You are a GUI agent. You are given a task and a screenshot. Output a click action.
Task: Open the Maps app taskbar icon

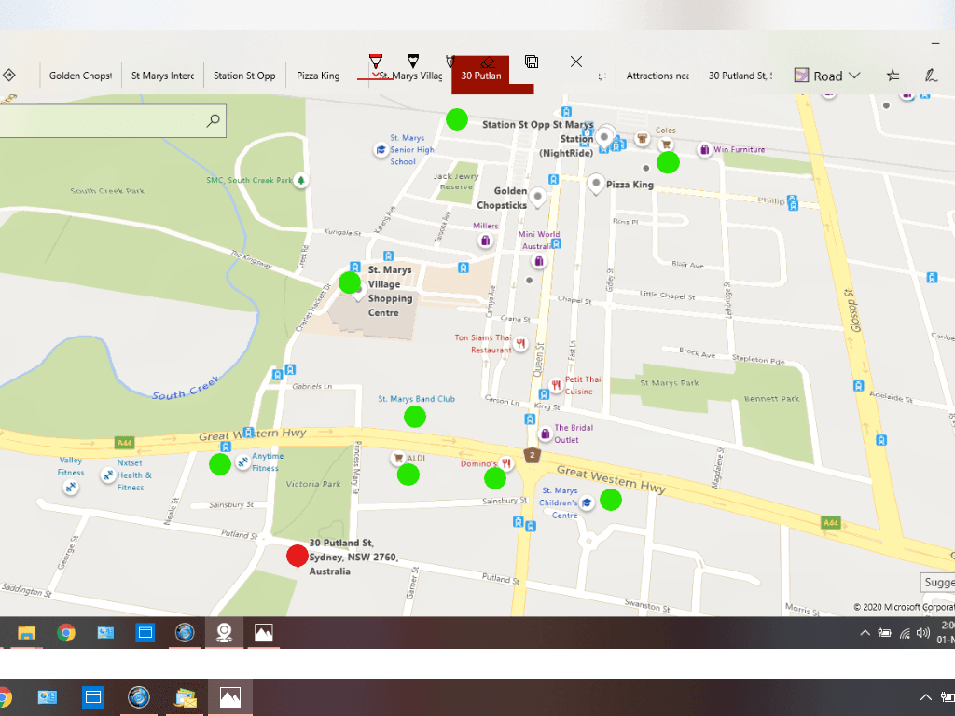click(x=224, y=633)
